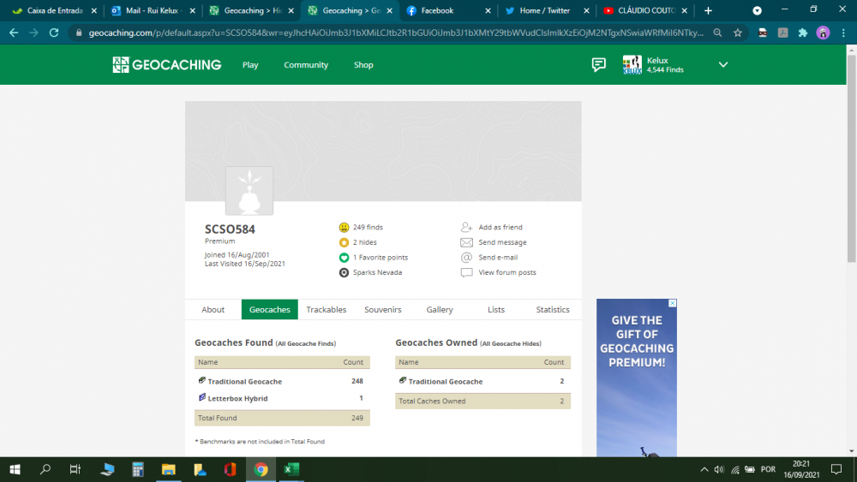Open the Play menu
This screenshot has height=482, width=857.
click(250, 65)
